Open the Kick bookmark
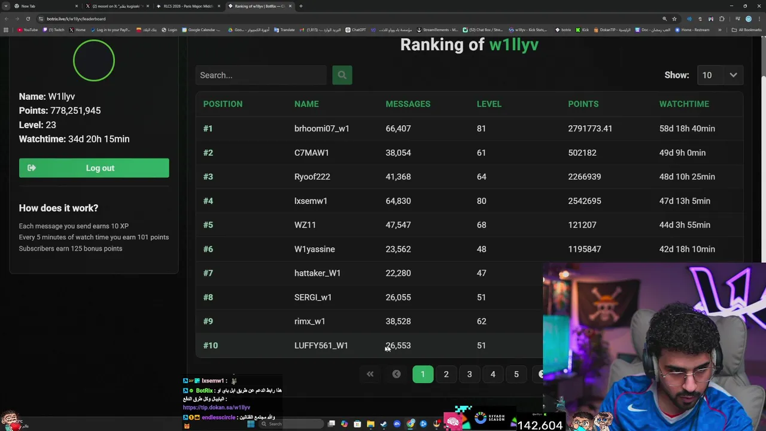This screenshot has height=431, width=766. point(582,30)
